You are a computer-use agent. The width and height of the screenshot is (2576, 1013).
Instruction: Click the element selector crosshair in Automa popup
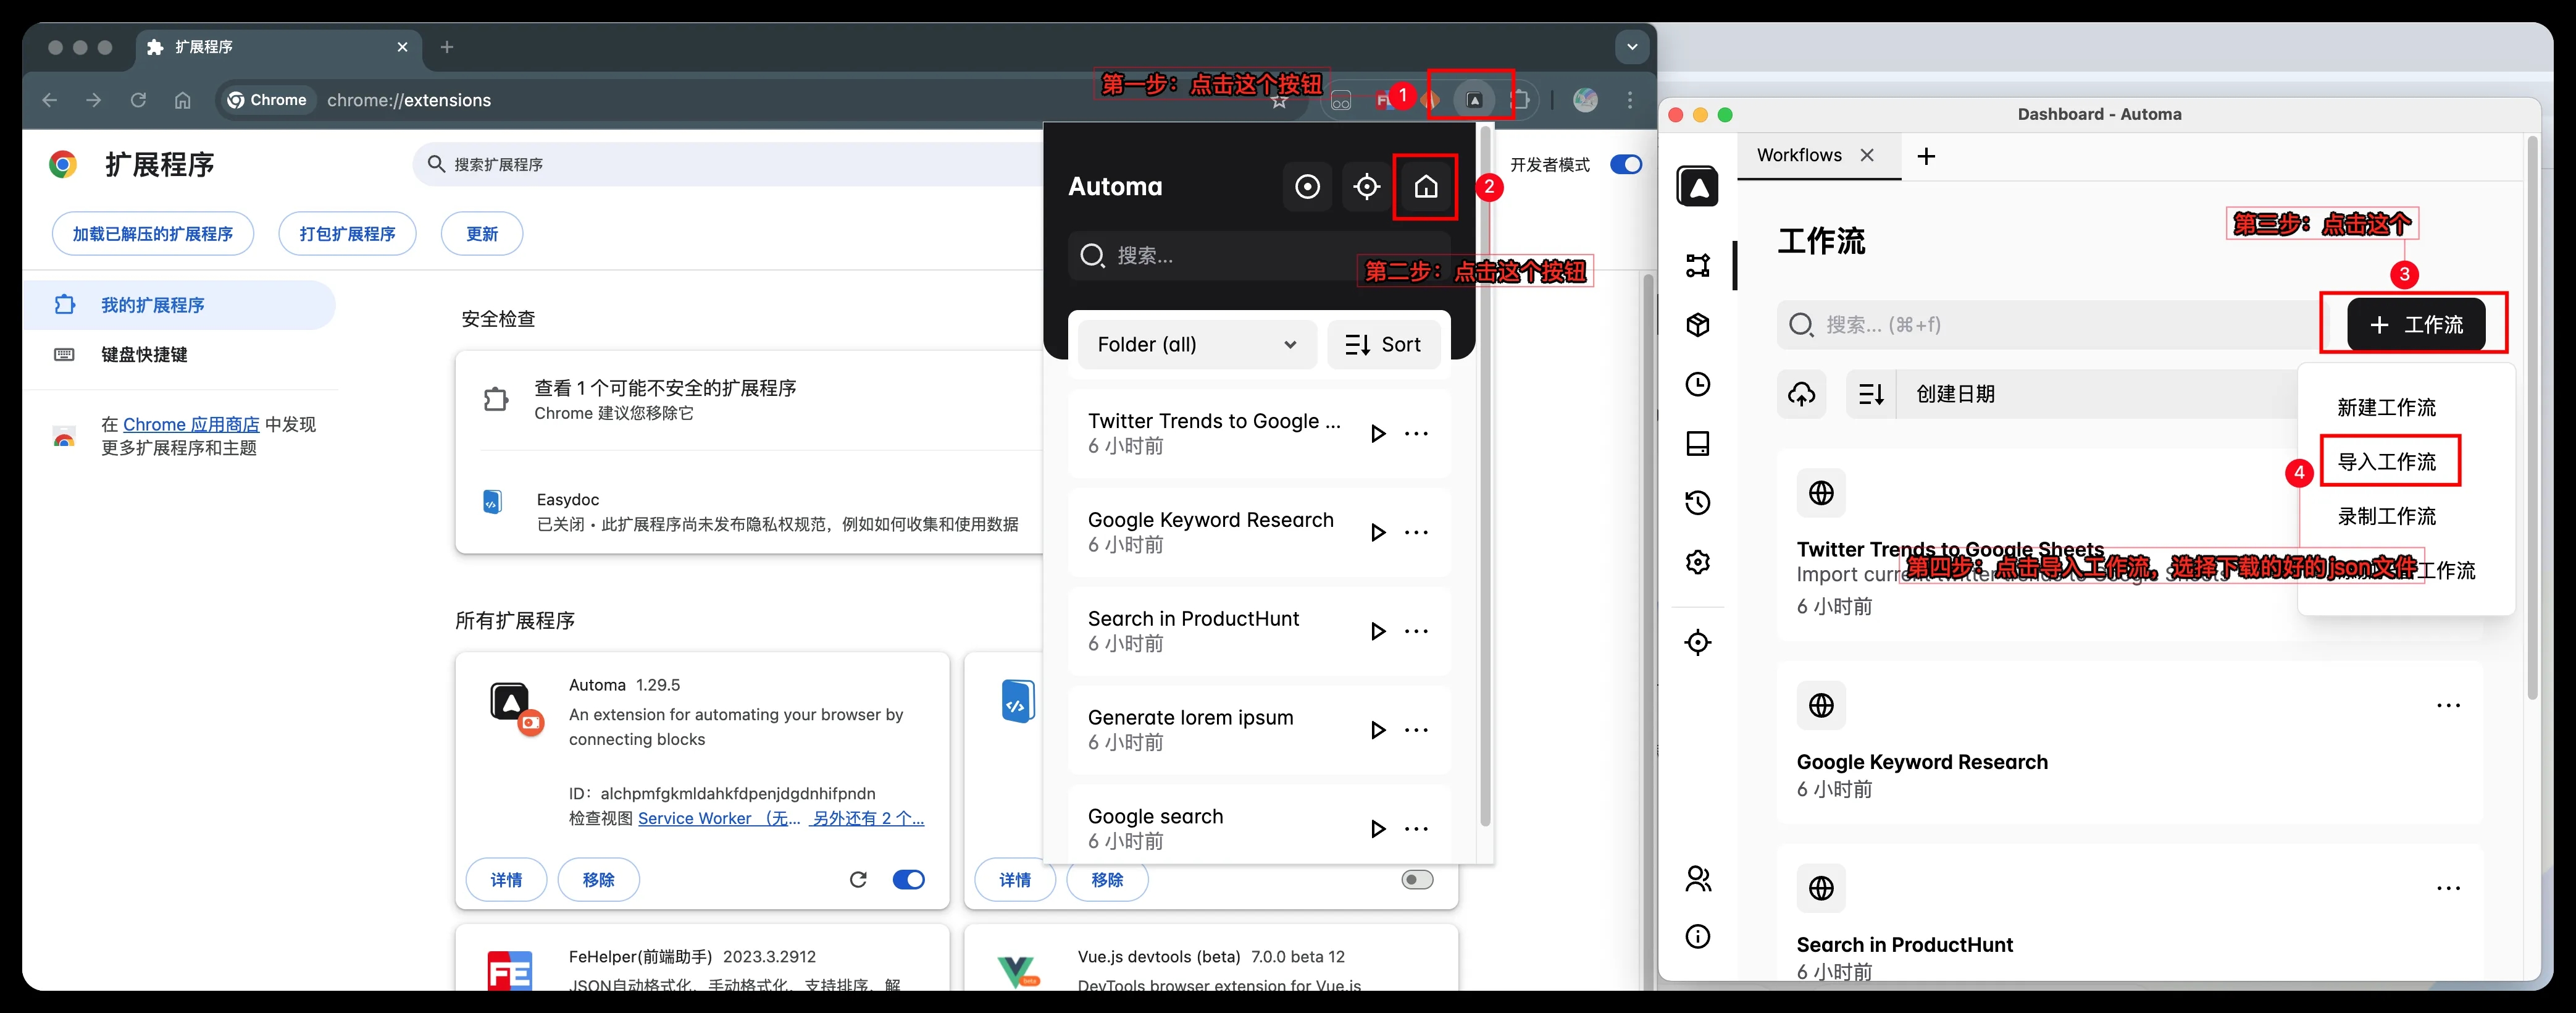(x=1366, y=187)
